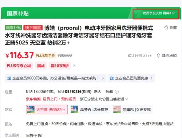Select the 晨曦粉 女神专属 style option

tap(132, 110)
